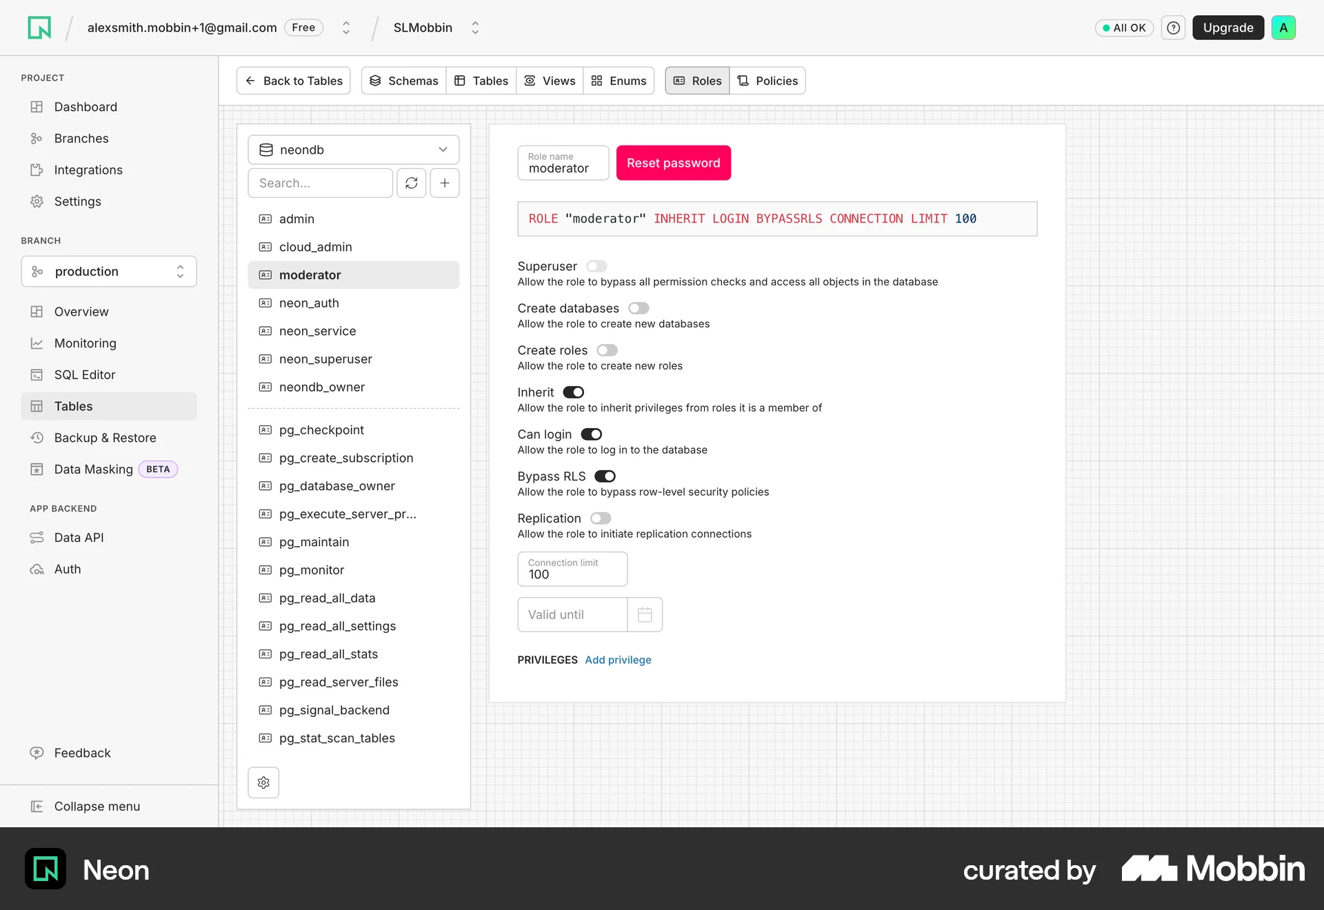The height and width of the screenshot is (910, 1324).
Task: Click the Valid until date field
Action: [572, 614]
